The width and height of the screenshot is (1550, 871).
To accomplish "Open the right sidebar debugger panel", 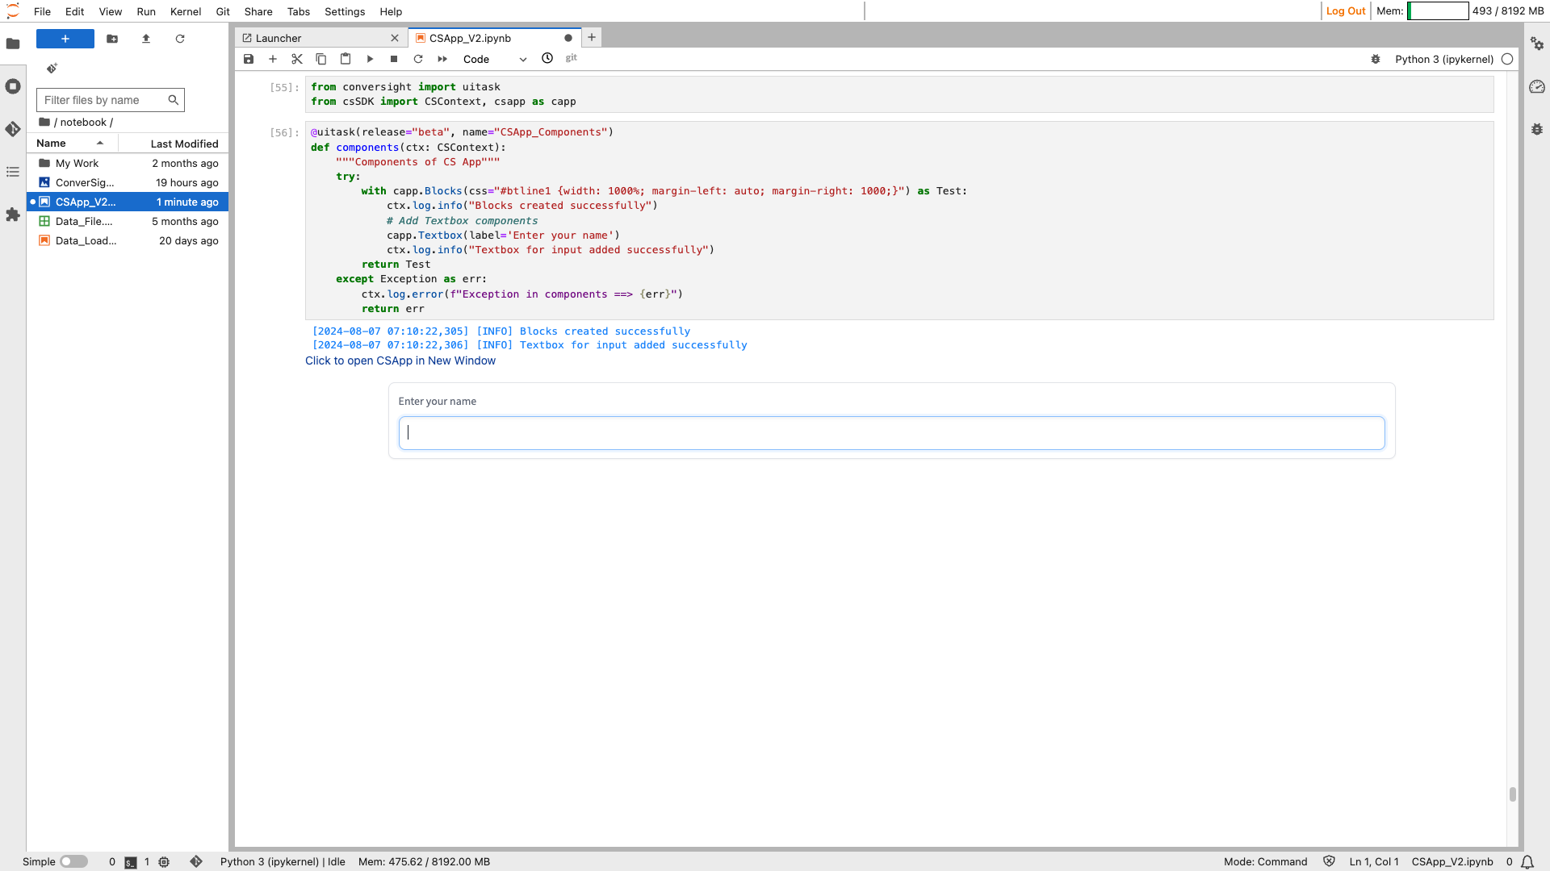I will click(1537, 129).
